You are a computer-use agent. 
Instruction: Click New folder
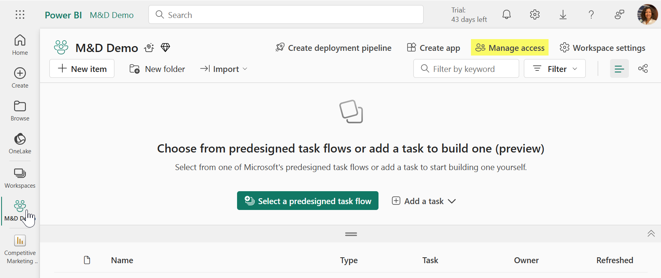pos(157,69)
